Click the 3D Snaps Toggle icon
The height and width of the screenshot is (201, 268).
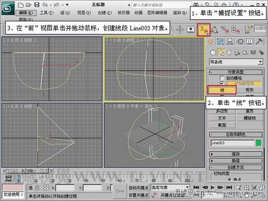click(204, 29)
